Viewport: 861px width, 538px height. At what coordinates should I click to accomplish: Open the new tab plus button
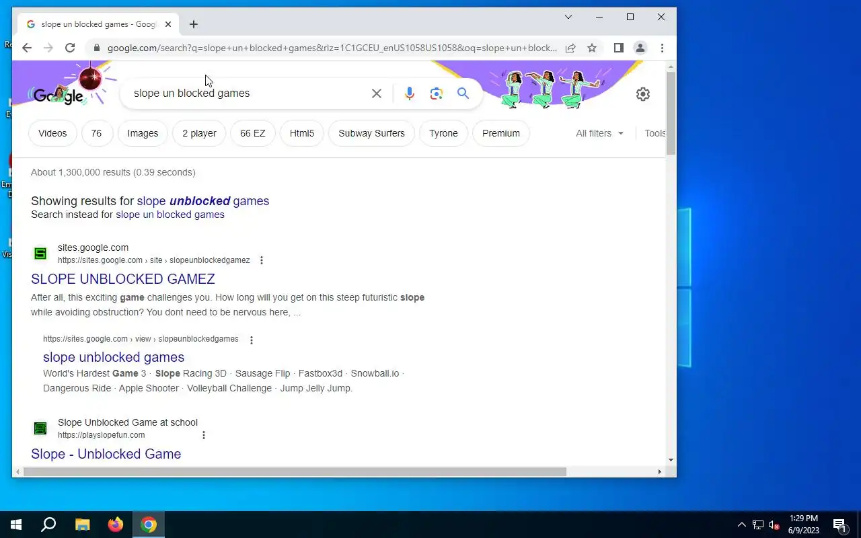[x=194, y=24]
